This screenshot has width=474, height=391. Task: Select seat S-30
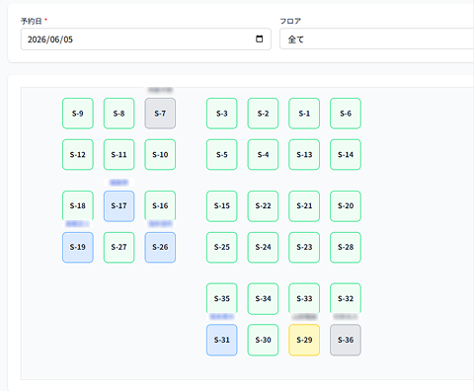point(263,340)
